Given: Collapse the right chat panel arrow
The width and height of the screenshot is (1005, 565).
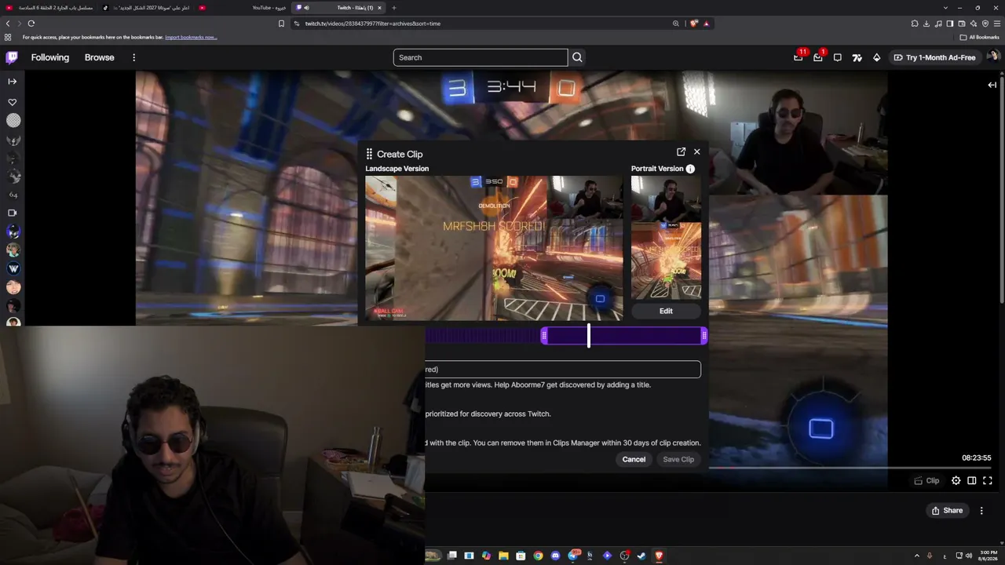Looking at the screenshot, I should (992, 85).
